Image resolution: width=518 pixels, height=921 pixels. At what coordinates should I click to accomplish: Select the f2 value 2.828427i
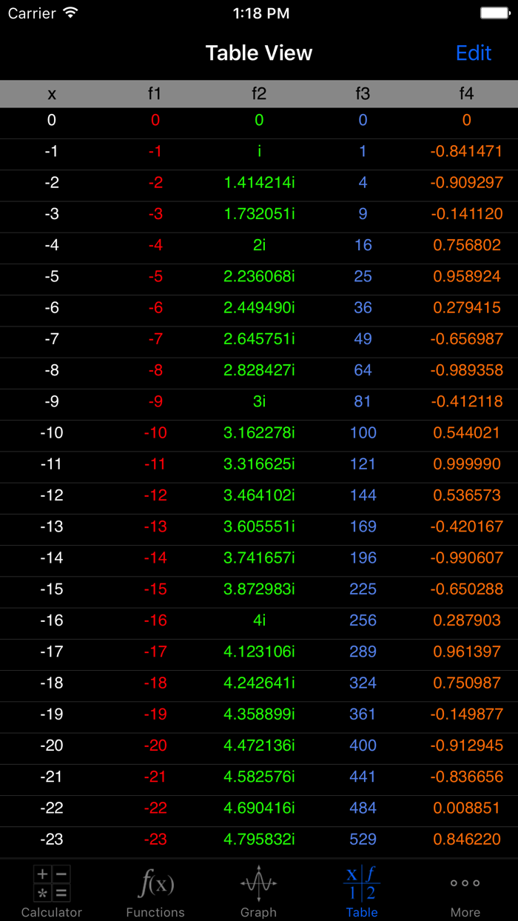pyautogui.click(x=259, y=370)
